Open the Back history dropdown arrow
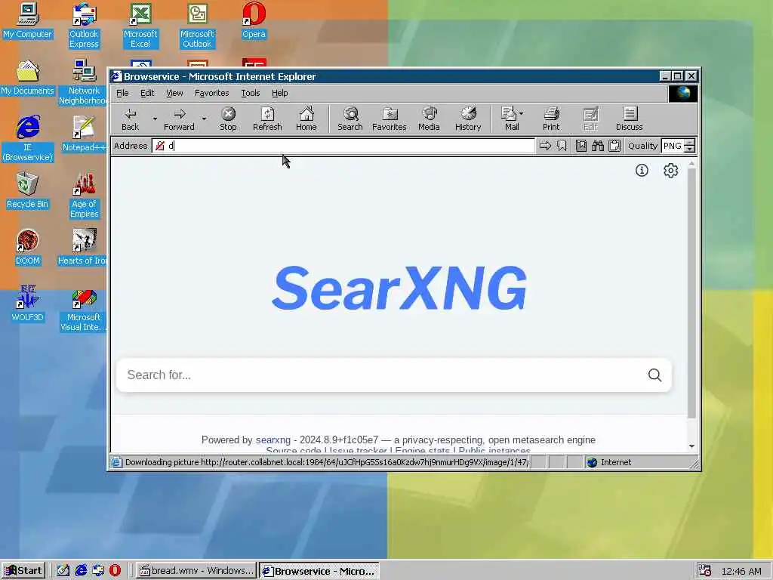Image resolution: width=773 pixels, height=580 pixels. [x=154, y=119]
